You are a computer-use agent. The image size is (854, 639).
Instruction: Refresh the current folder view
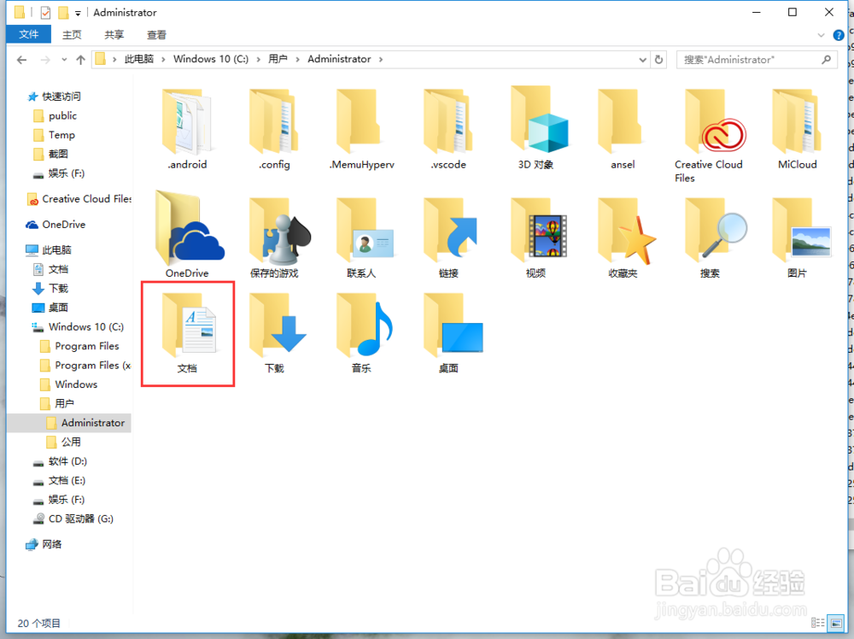click(659, 60)
